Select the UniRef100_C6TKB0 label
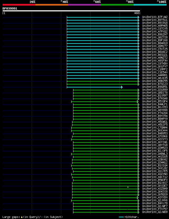Image resolution: width=169 pixels, height=219 pixels. coord(155,63)
